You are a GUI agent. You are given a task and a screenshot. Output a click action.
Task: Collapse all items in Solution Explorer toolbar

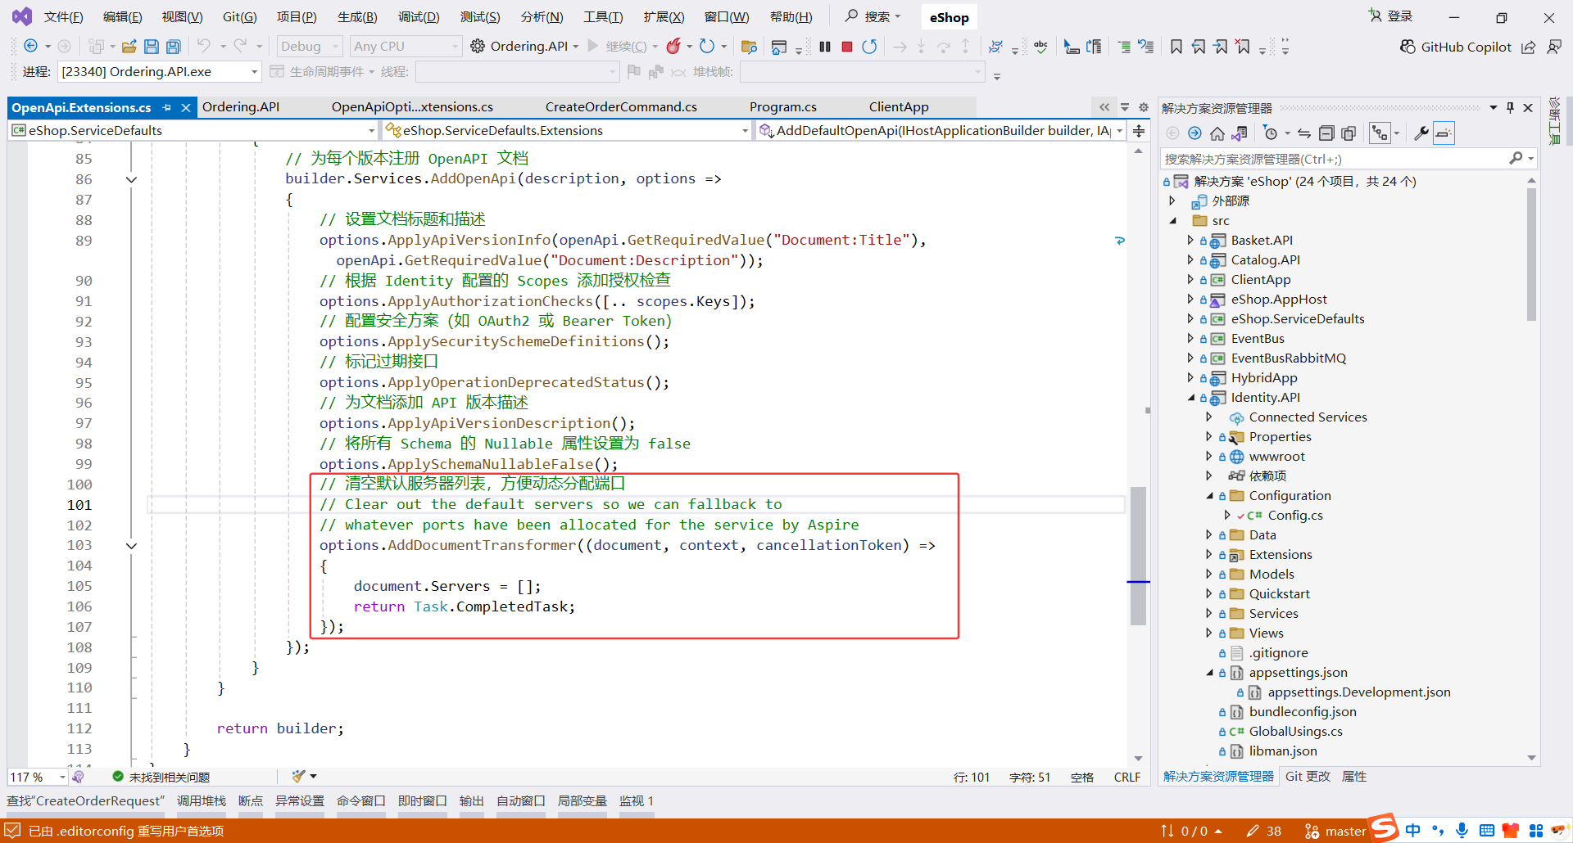click(1326, 133)
